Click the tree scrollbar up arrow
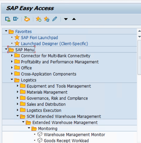Screen dimensions: 141x143 pyautogui.click(x=139, y=31)
